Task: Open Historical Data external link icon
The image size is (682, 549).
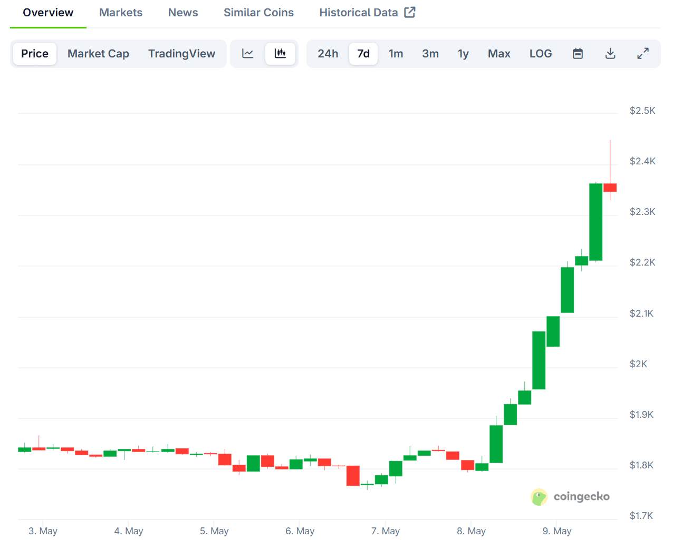Action: pos(410,12)
